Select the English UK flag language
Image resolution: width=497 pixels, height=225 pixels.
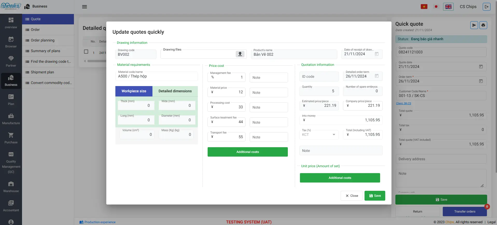(x=448, y=7)
